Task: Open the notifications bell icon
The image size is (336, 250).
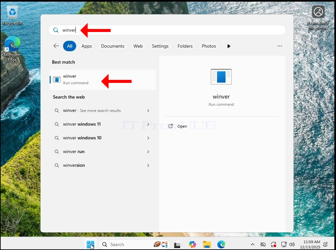Action: [326, 244]
